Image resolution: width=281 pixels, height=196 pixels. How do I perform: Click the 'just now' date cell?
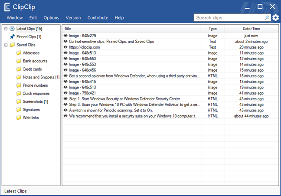pyautogui.click(x=251, y=36)
